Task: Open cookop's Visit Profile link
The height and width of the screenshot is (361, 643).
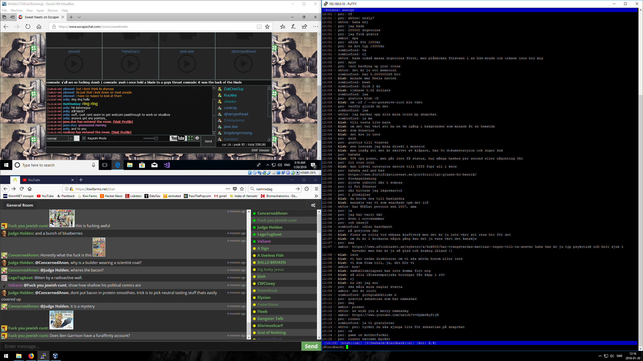Action: pyautogui.click(x=121, y=132)
